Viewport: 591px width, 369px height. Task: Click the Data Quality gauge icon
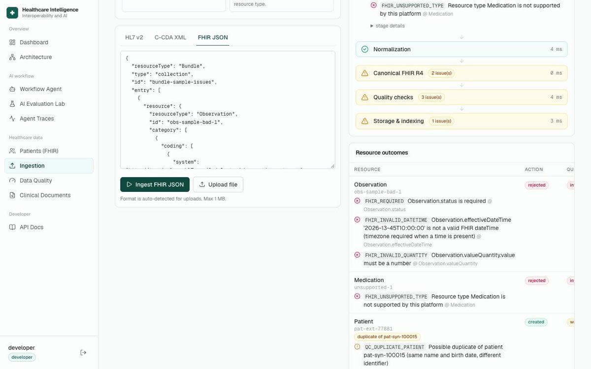(x=12, y=181)
